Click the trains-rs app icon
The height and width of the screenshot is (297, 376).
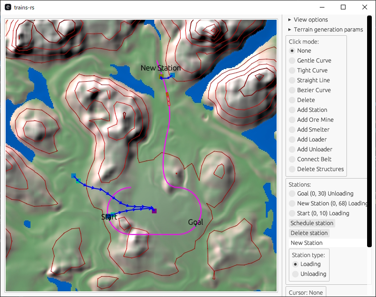tap(8, 7)
